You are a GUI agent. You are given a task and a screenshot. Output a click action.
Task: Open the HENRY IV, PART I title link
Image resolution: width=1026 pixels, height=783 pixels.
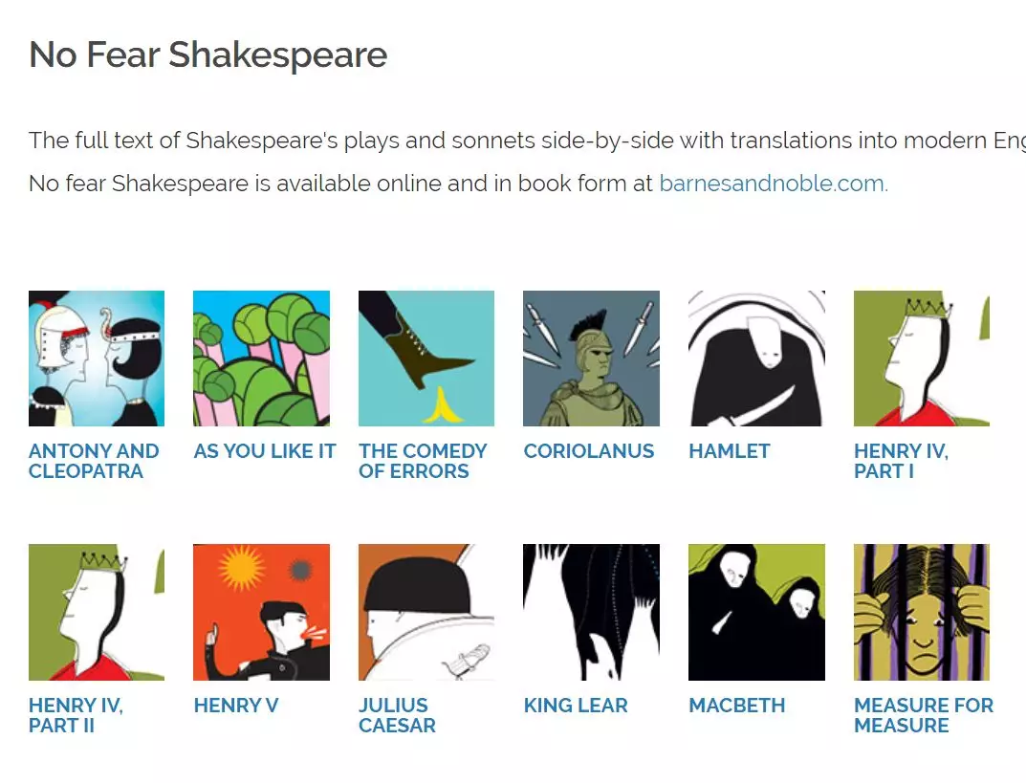[901, 461]
